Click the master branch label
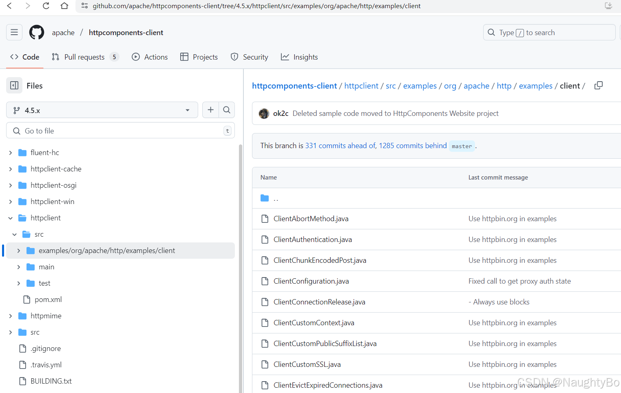621x393 pixels. [462, 146]
